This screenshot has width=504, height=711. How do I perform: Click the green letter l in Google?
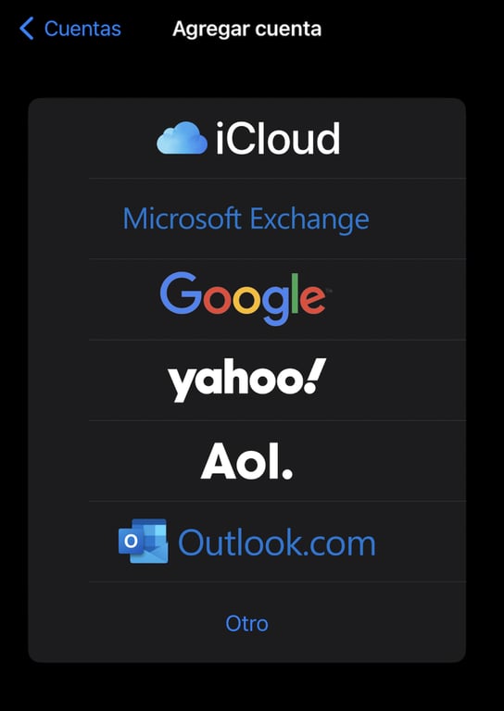coord(295,293)
